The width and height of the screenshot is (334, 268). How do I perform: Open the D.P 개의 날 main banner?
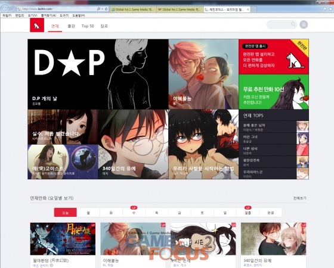click(98, 74)
